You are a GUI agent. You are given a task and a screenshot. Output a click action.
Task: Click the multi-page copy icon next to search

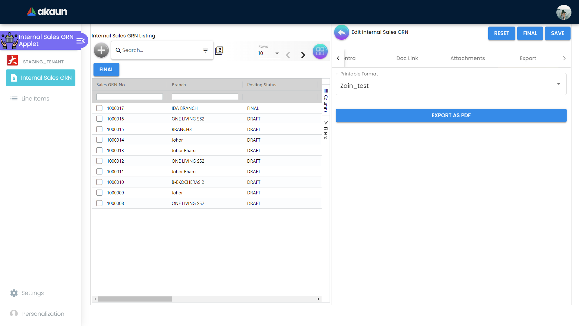pyautogui.click(x=219, y=50)
